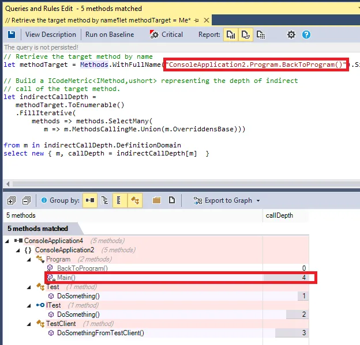This screenshot has width=360, height=345.
Task: Toggle group by assembly icon
Action: 90,200
